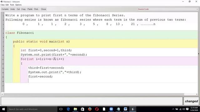Click the 'System.out.print(","+third);' line
Screen dimensions: 200x112
(55, 72)
